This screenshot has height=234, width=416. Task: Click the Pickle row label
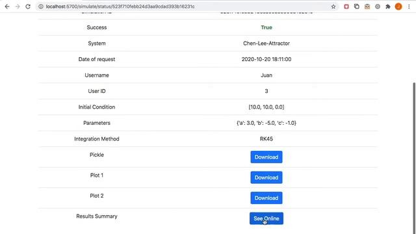click(x=97, y=155)
